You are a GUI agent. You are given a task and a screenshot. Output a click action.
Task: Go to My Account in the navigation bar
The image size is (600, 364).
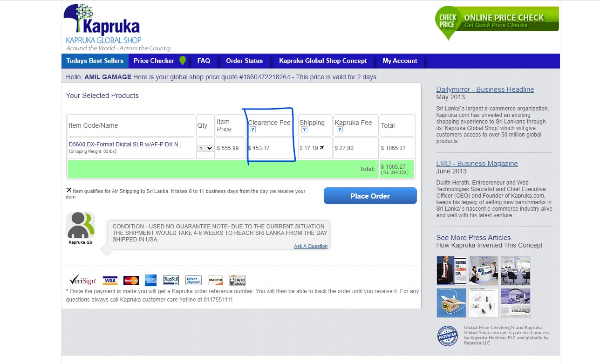point(400,61)
